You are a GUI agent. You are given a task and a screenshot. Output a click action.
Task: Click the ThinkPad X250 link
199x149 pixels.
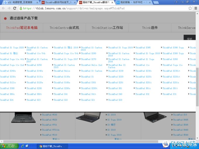click(34, 65)
